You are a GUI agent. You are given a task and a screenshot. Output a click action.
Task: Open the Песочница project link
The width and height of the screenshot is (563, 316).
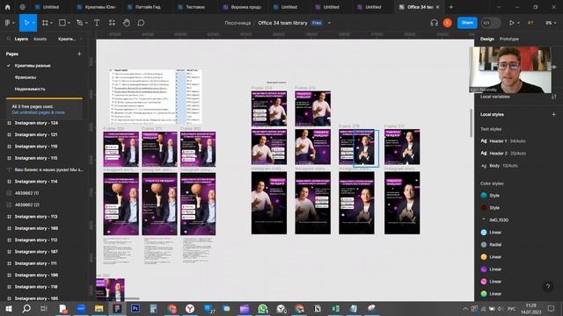click(238, 23)
